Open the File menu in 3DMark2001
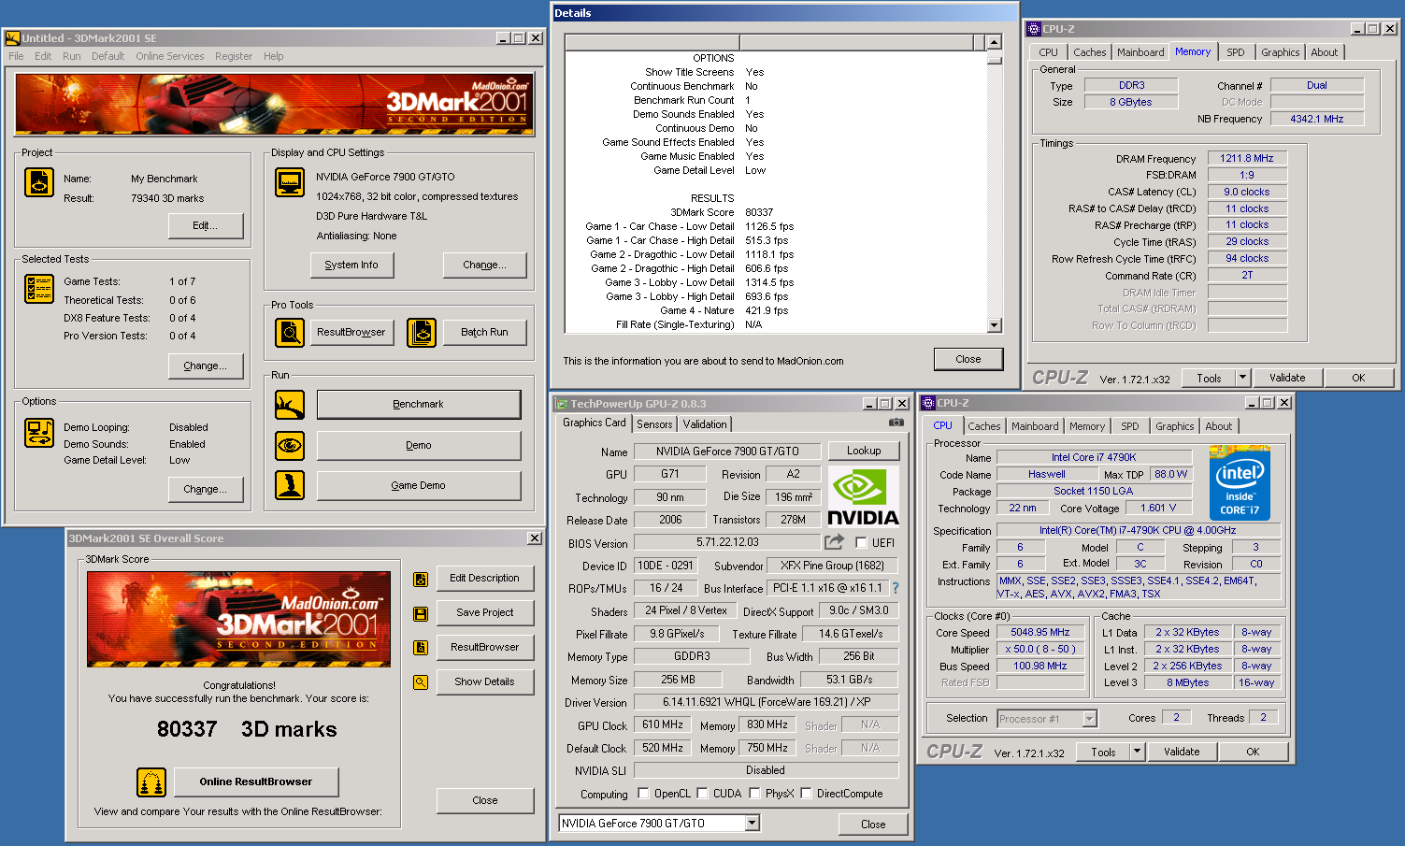The height and width of the screenshot is (846, 1405). coord(16,56)
